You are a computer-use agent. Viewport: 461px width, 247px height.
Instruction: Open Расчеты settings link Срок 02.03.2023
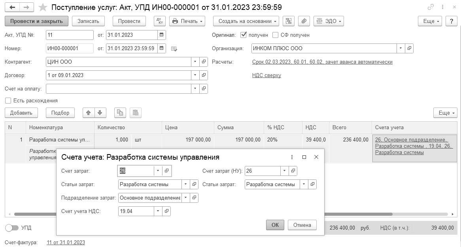[x=322, y=62]
